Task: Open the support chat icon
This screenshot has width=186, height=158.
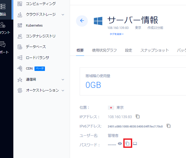Action: point(3,44)
